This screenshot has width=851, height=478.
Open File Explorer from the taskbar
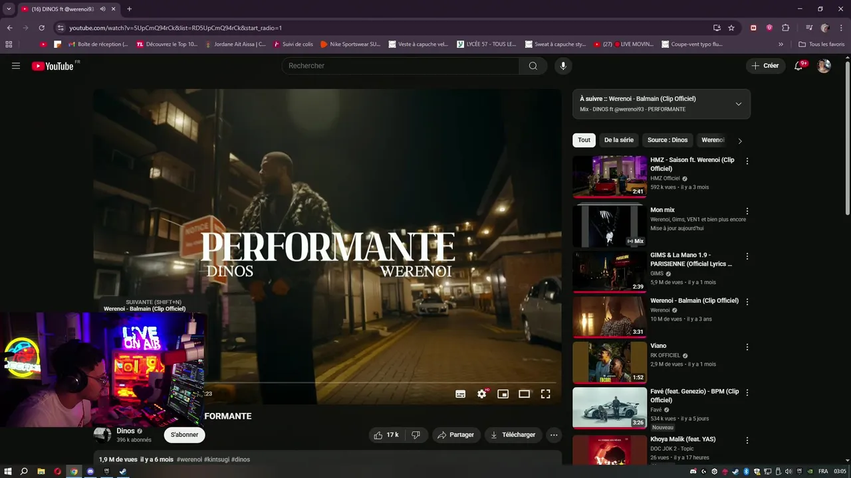click(x=41, y=471)
